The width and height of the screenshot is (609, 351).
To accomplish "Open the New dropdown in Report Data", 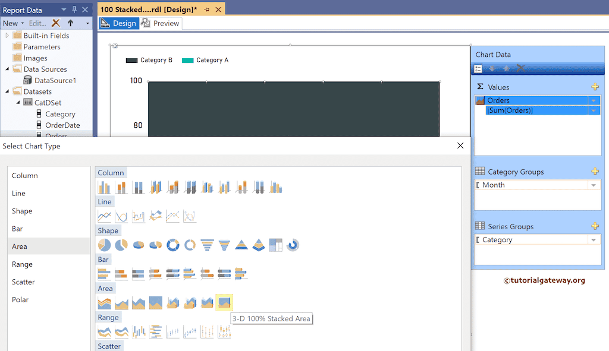I will click(13, 23).
